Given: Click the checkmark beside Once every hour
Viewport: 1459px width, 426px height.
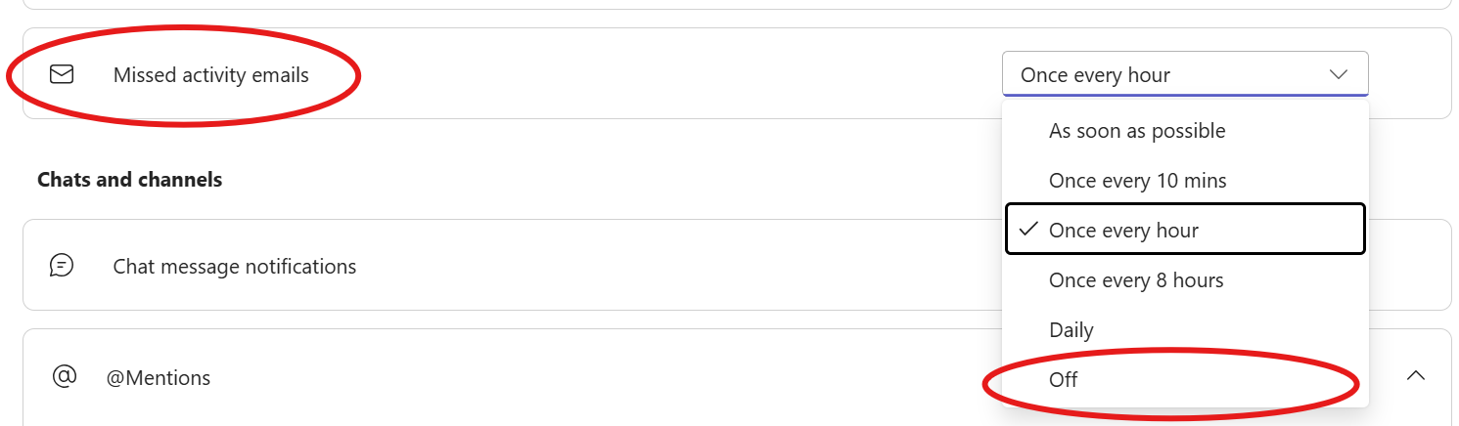Looking at the screenshot, I should pyautogui.click(x=1027, y=230).
